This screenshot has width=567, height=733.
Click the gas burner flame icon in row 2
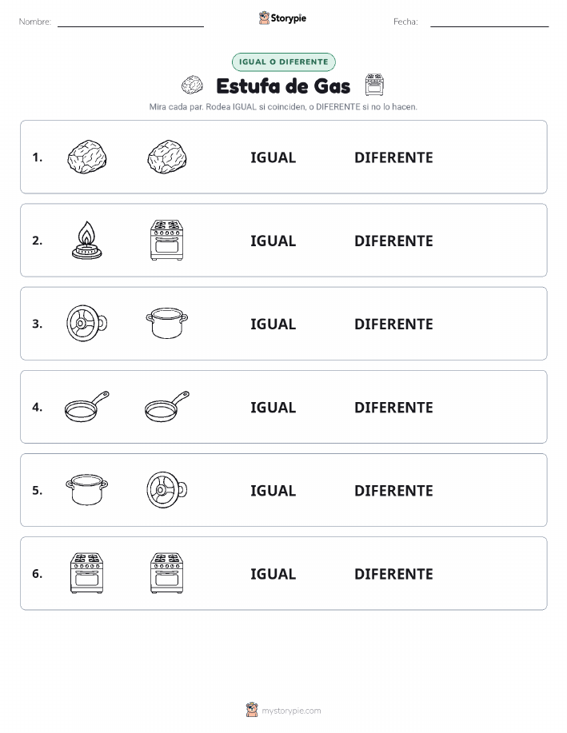click(87, 241)
